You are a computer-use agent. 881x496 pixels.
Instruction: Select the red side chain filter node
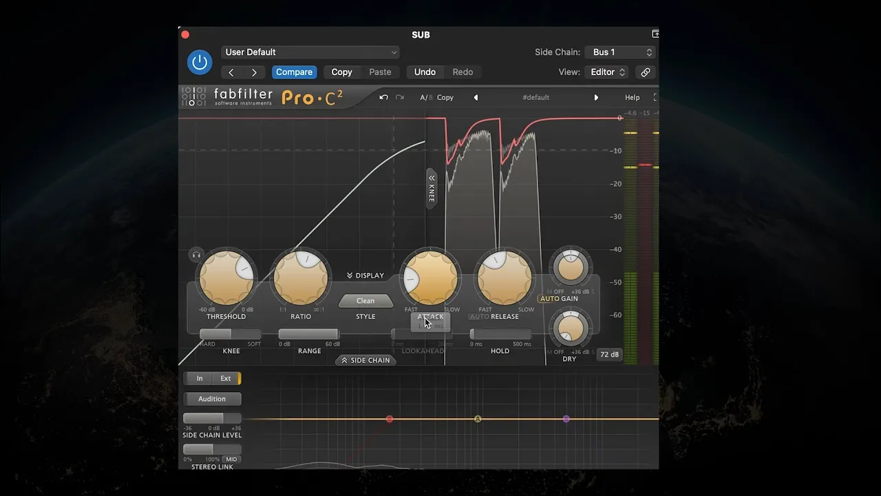coord(390,419)
